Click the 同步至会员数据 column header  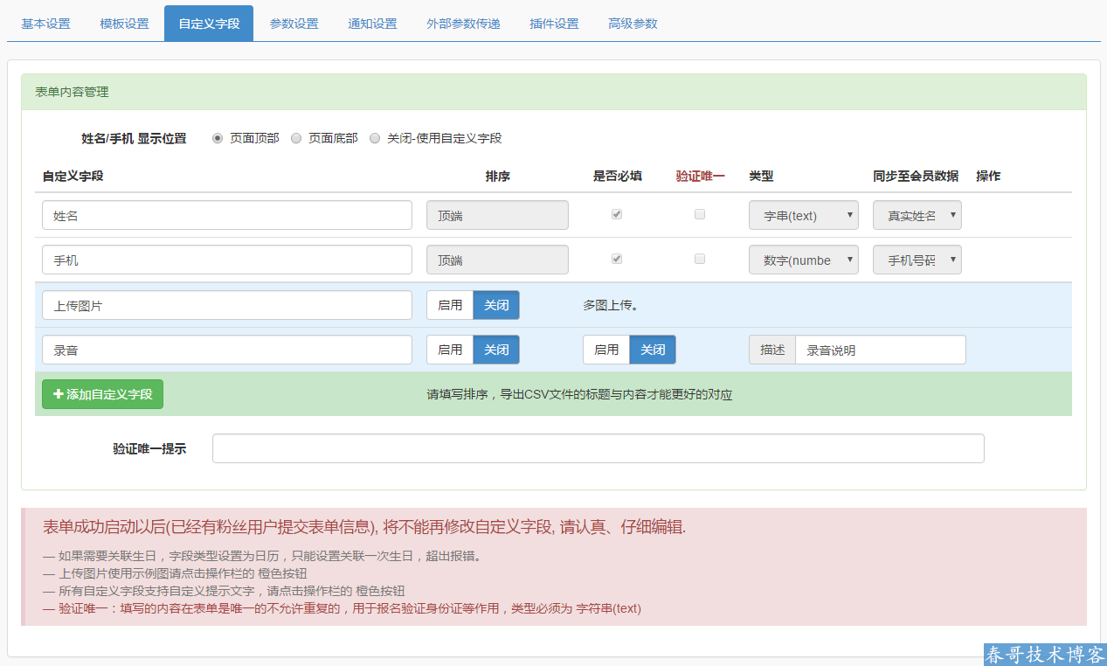(x=916, y=176)
